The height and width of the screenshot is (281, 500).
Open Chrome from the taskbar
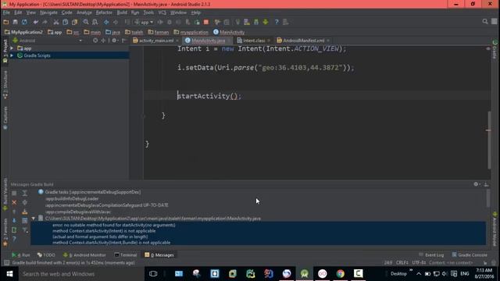(341, 274)
